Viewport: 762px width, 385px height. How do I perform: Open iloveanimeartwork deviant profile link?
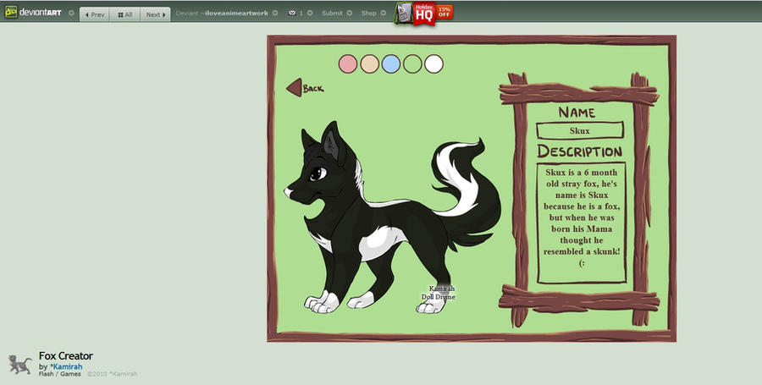(236, 13)
